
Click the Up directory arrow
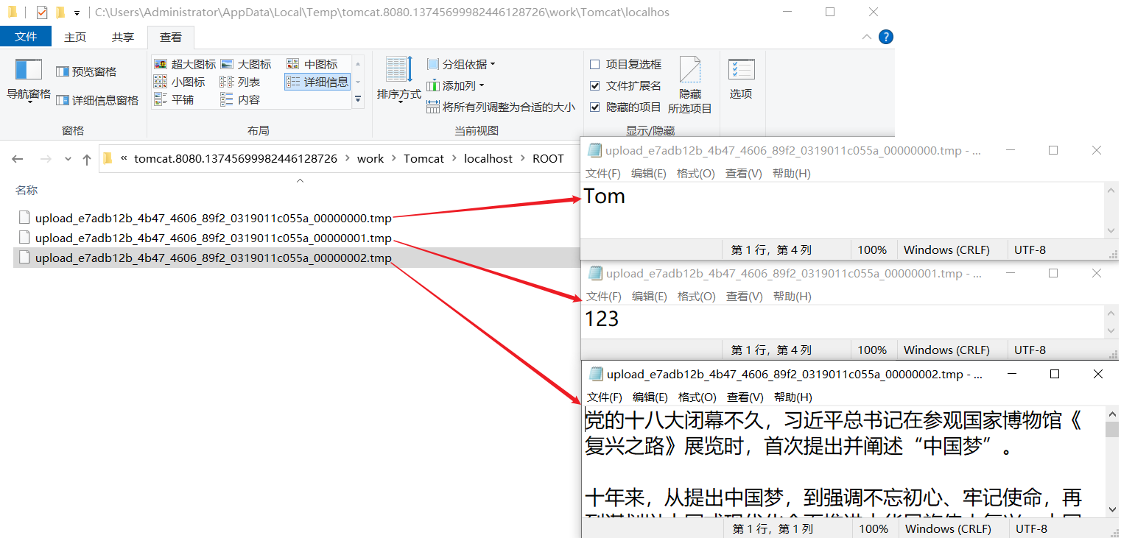(x=87, y=159)
